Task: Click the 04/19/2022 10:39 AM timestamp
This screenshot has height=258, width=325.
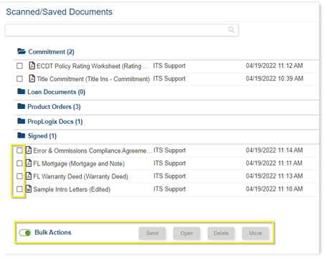Action: point(275,79)
